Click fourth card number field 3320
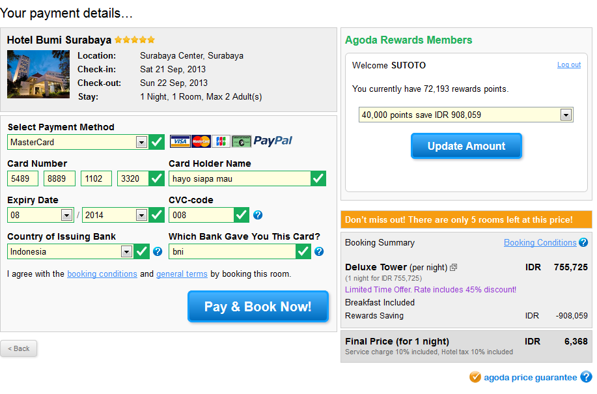597x394 pixels. (x=133, y=178)
